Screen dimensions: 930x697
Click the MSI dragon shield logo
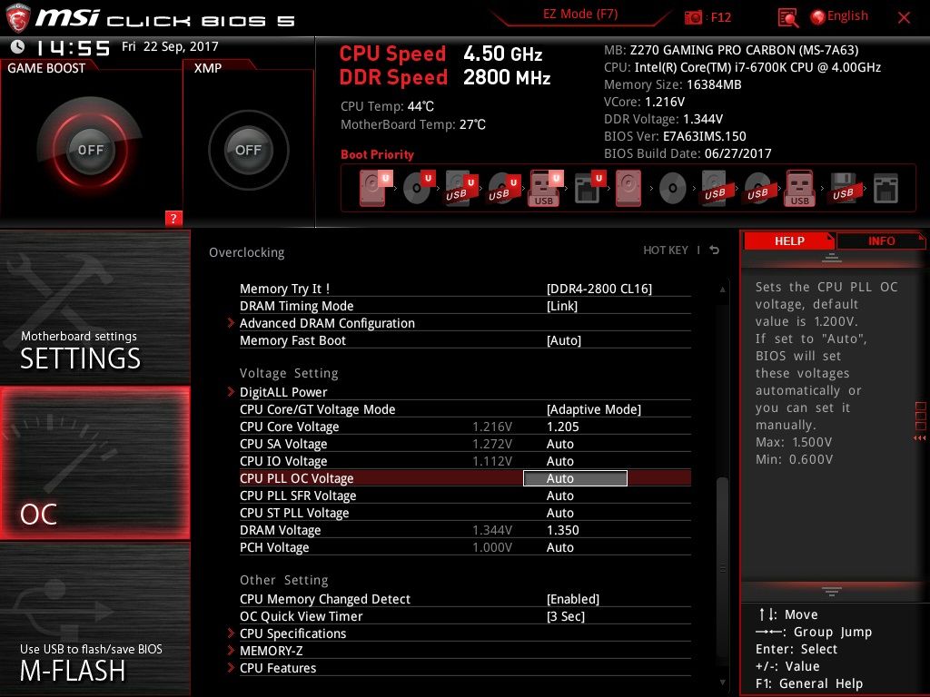tap(18, 18)
